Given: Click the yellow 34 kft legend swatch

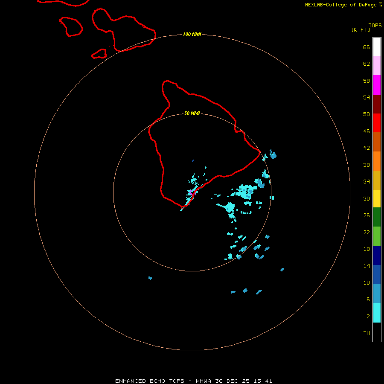Looking at the screenshot, I should click(x=377, y=198).
